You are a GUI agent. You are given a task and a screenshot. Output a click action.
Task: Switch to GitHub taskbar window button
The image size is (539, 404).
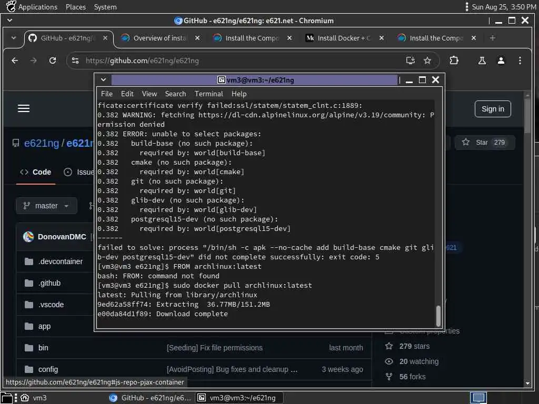tap(150, 398)
